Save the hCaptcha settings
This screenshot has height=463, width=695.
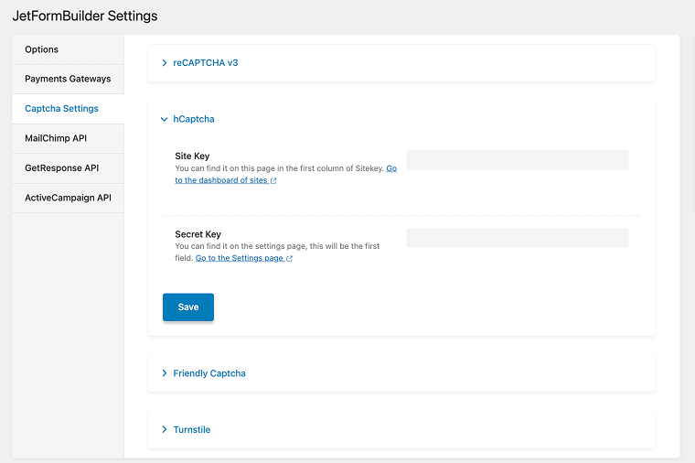click(188, 307)
